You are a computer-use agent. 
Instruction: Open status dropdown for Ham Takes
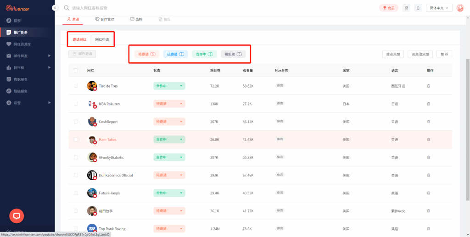(169, 139)
